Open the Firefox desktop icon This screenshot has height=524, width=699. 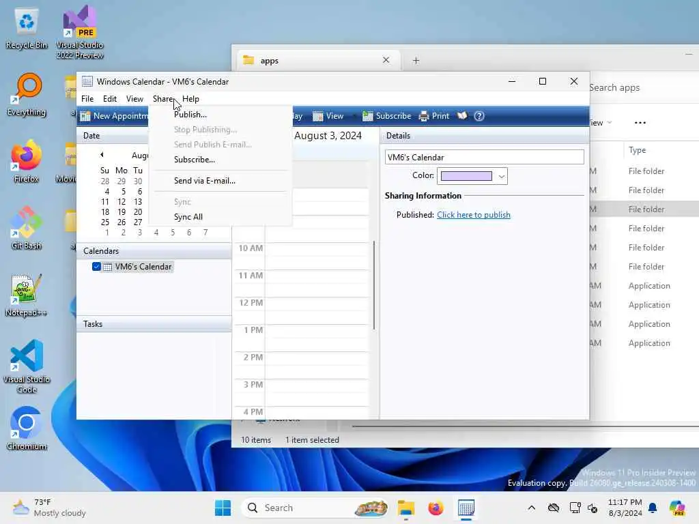[27, 162]
